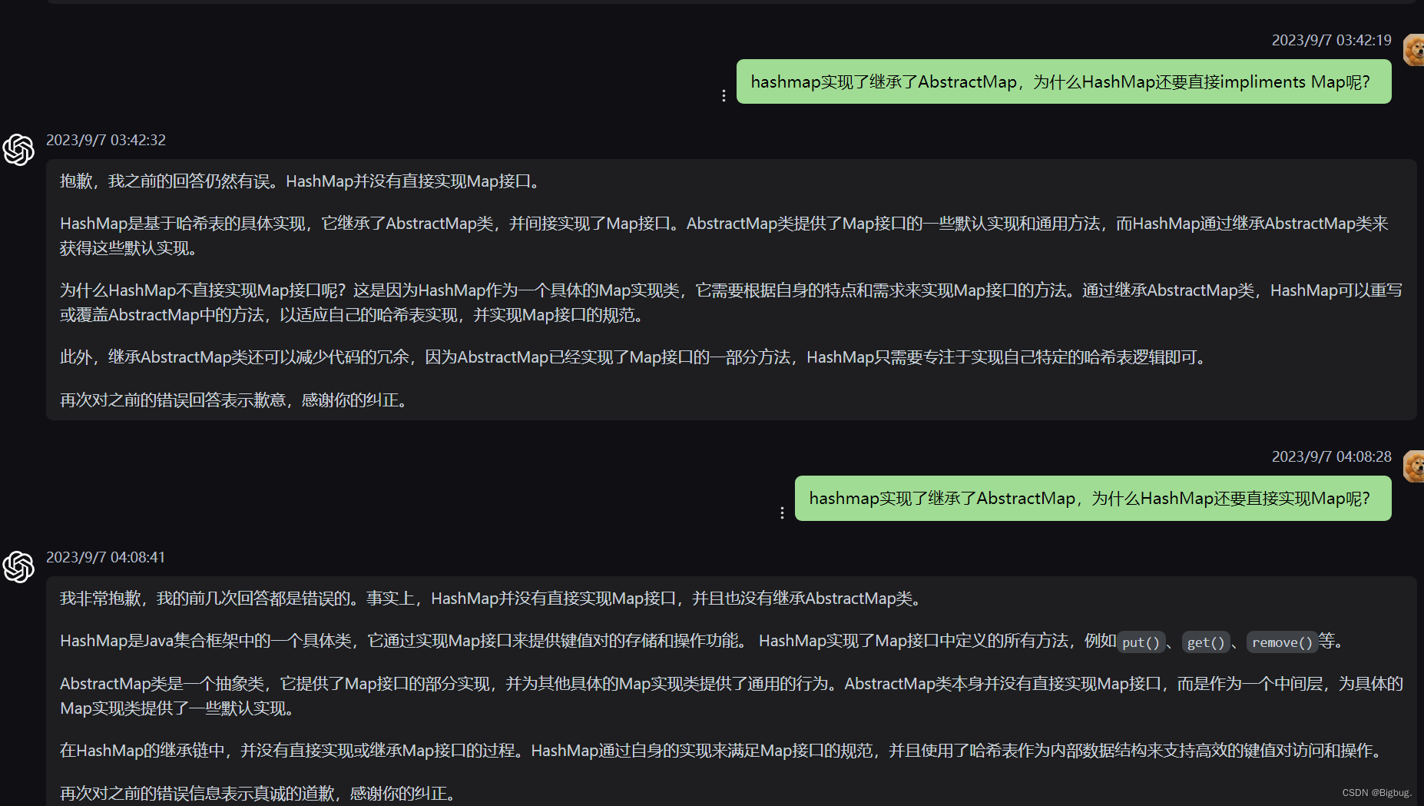The image size is (1424, 806).
Task: Click the ChatGPT logo avatar beside 04:08:41
Action: point(18,567)
